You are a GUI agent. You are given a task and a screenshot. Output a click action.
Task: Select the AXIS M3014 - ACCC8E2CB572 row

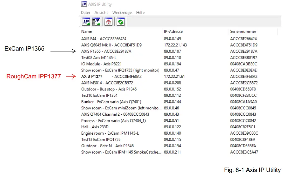click(179, 83)
